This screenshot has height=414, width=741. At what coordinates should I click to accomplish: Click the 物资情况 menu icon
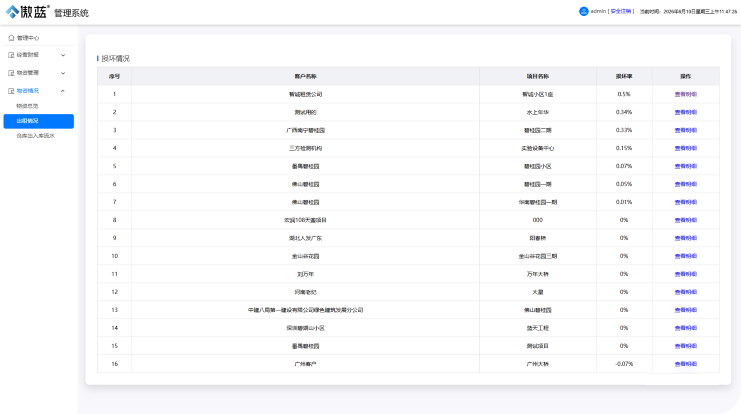click(11, 91)
